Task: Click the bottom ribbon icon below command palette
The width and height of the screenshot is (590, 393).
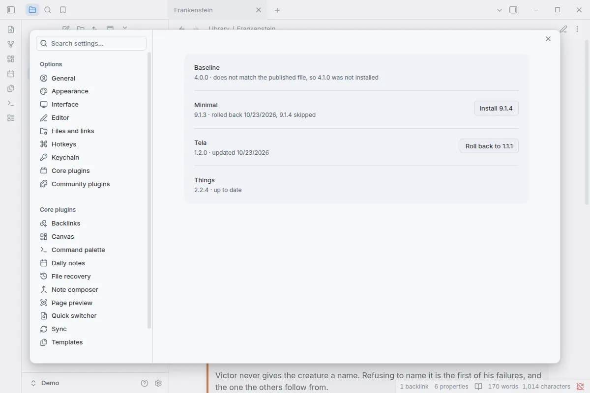Action: (x=11, y=118)
